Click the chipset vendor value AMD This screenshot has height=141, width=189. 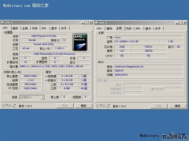(x=122, y=47)
